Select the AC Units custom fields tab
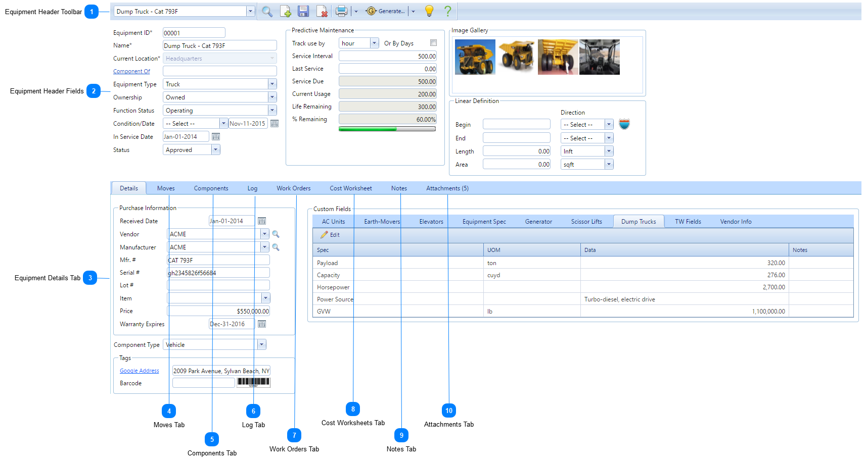The width and height of the screenshot is (865, 462). coord(334,222)
